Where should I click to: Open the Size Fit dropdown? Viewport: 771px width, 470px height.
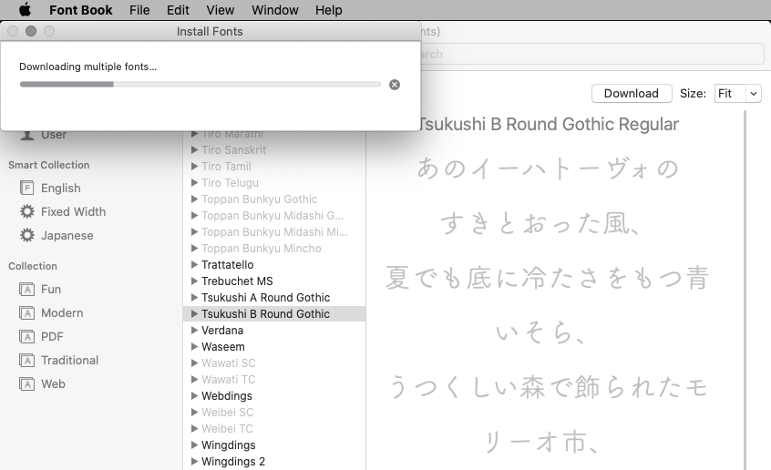point(736,93)
